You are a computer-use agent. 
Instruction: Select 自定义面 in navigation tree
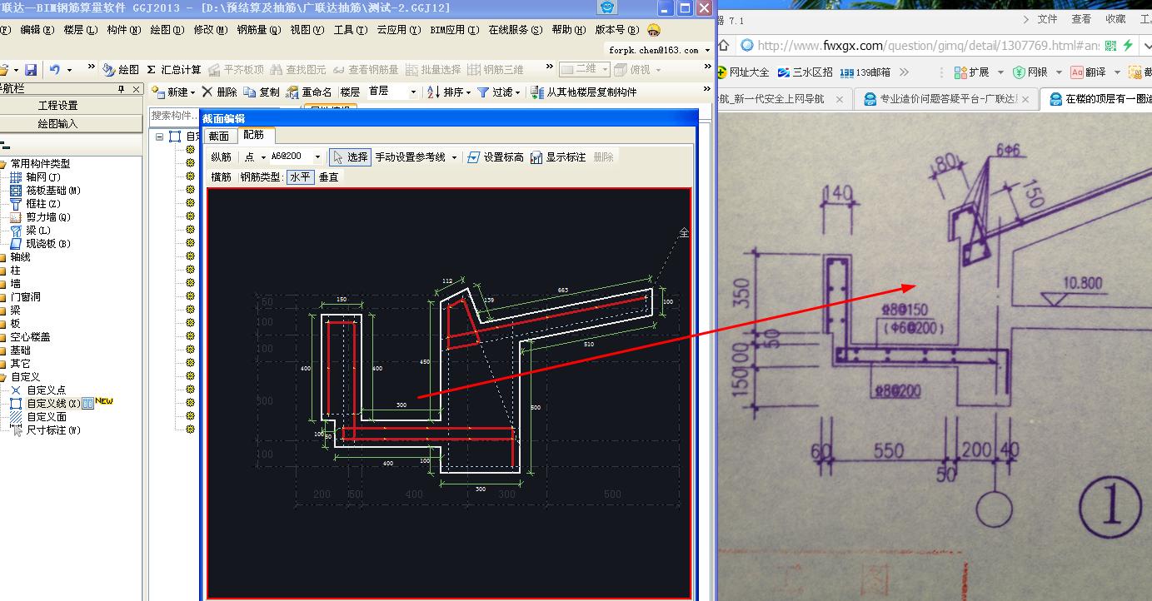point(38,416)
